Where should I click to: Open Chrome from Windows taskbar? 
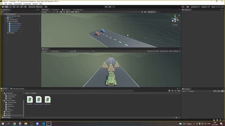pos(14,124)
